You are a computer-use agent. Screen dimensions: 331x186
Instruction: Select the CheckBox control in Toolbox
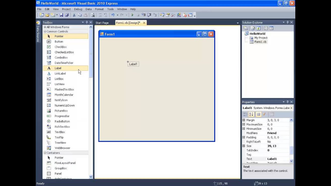tap(65, 47)
